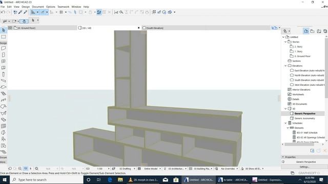Select Worksheets in Navigator tree
This screenshot has height=184, width=328.
click(298, 95)
